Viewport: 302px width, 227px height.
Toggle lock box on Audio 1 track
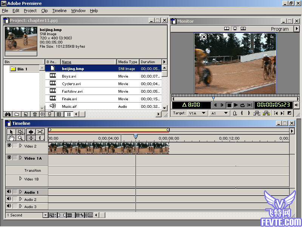15,192
